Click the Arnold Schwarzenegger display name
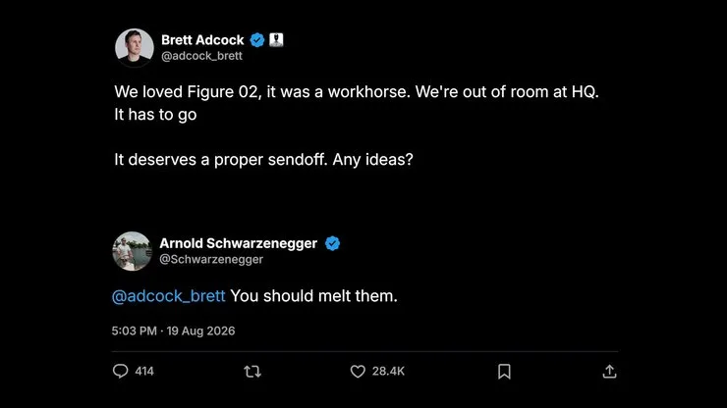The image size is (727, 408). point(239,243)
